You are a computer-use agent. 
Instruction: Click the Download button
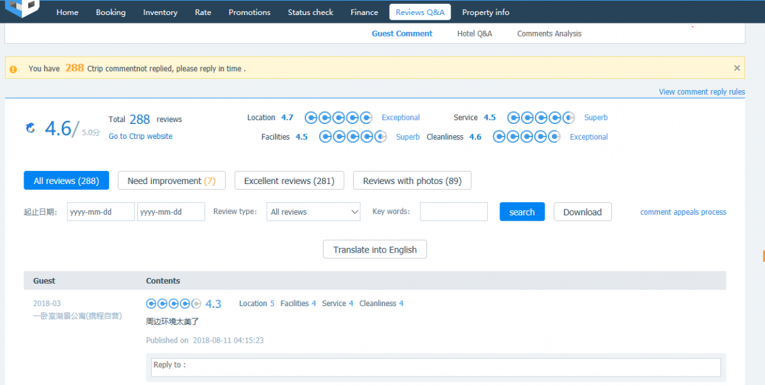(x=582, y=211)
